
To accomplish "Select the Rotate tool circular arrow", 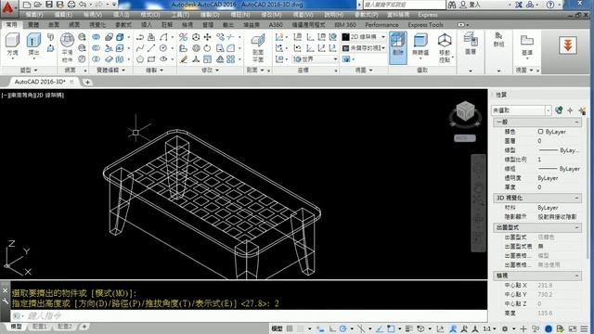I will (207, 48).
